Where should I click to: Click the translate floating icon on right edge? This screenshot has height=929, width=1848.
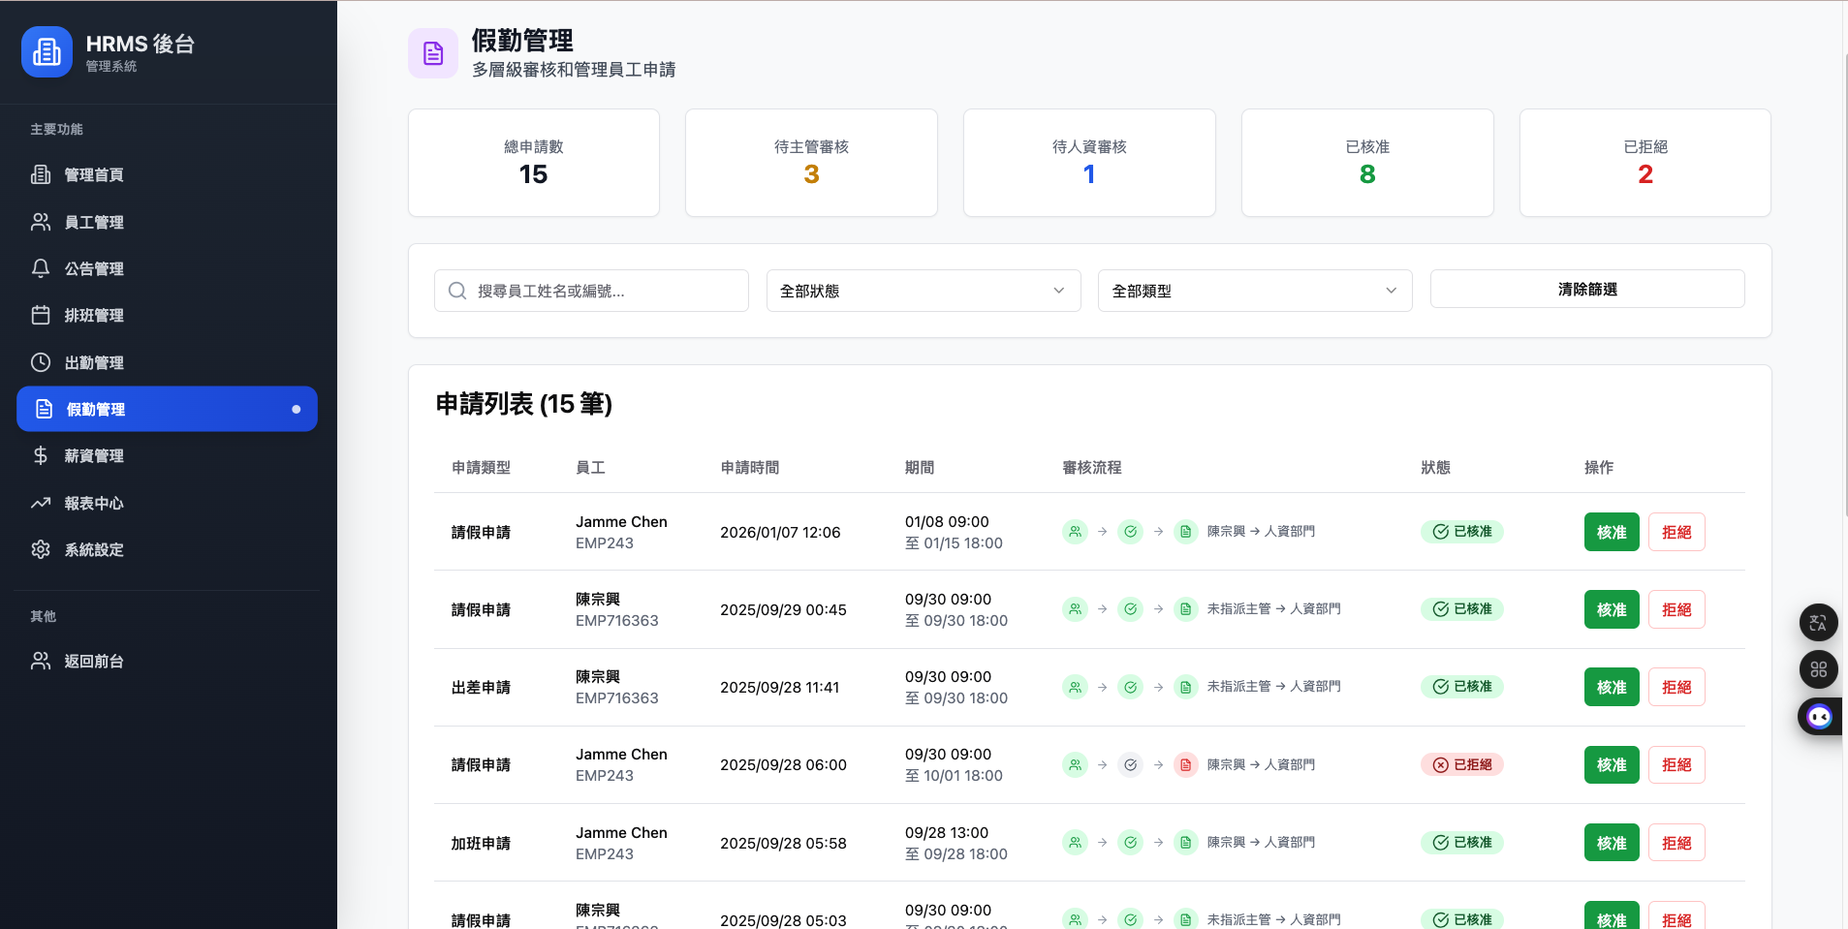(x=1818, y=623)
